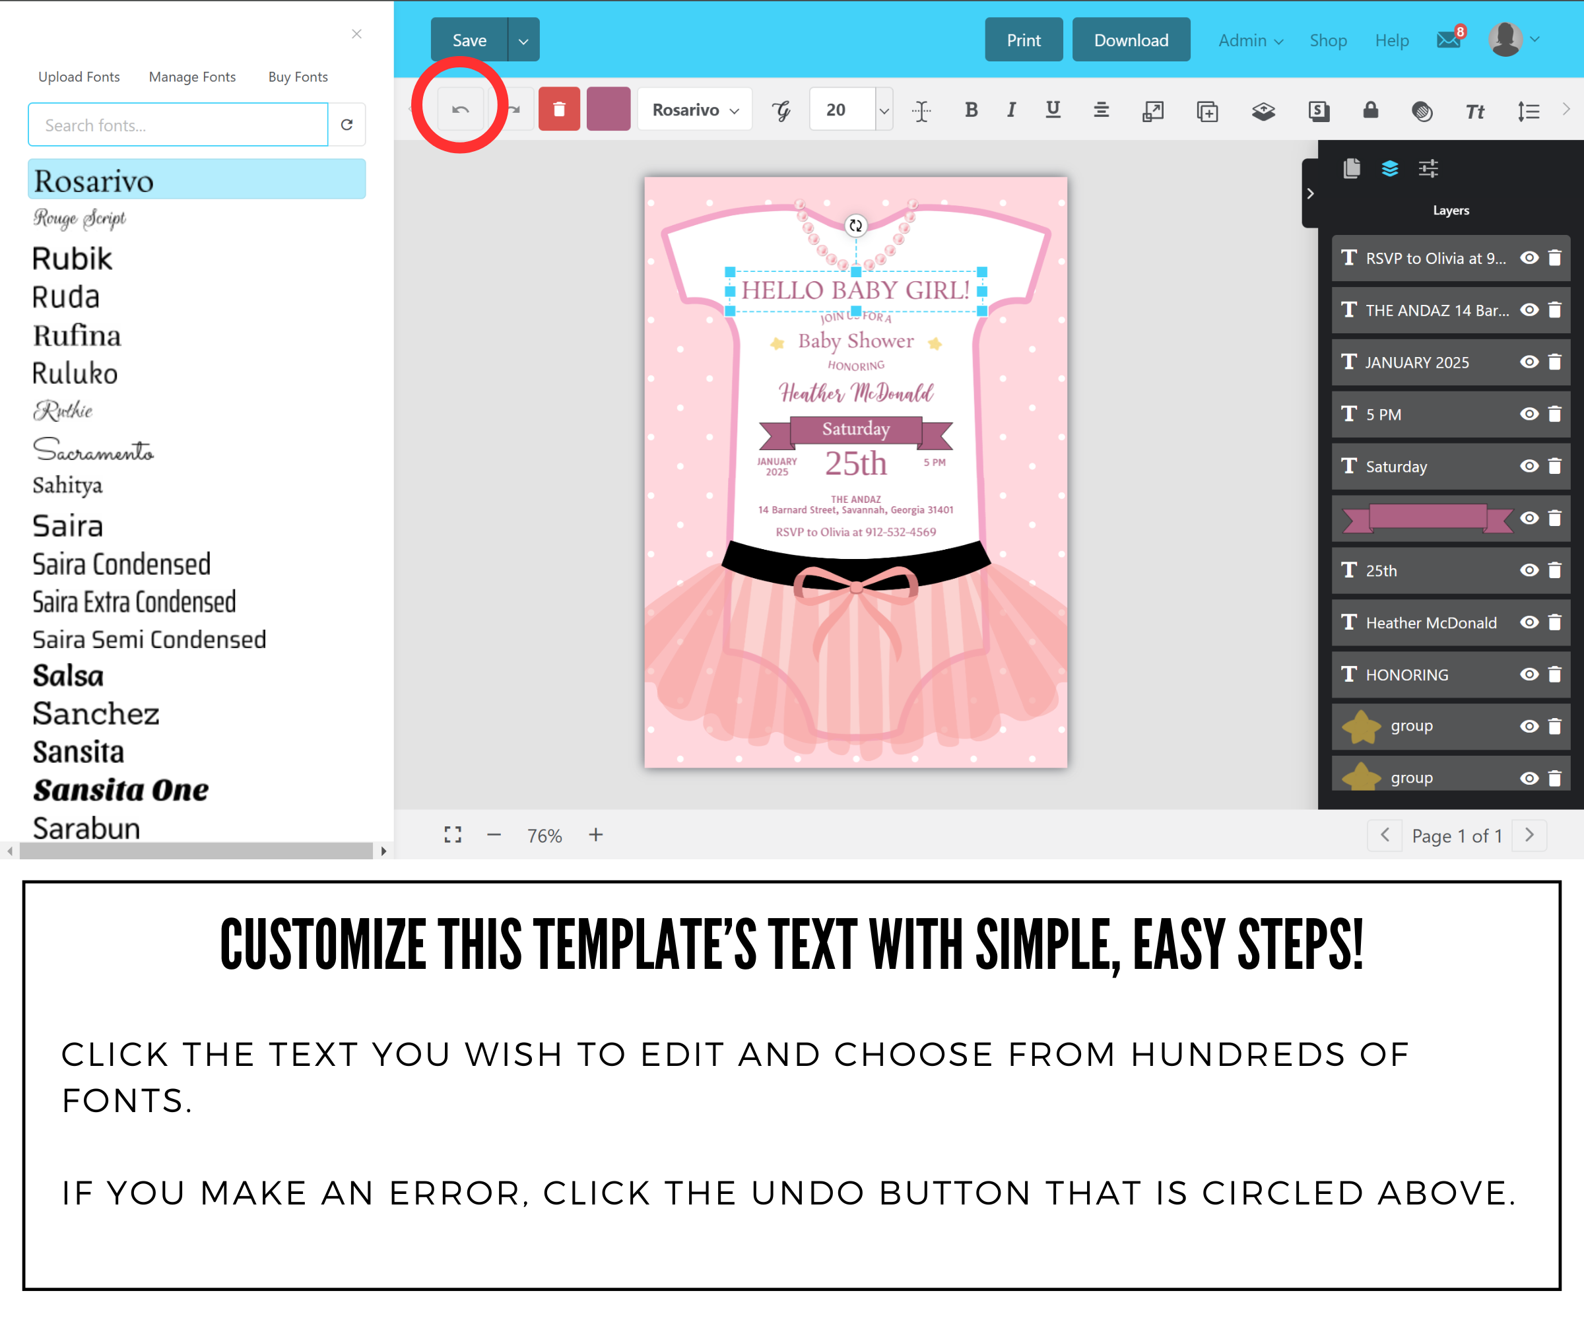The width and height of the screenshot is (1584, 1320).
Task: Open the mauve text color swatch
Action: click(608, 110)
